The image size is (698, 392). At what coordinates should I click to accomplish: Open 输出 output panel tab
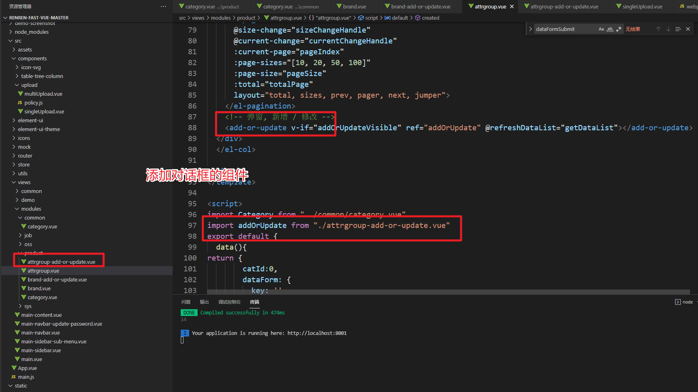[204, 302]
